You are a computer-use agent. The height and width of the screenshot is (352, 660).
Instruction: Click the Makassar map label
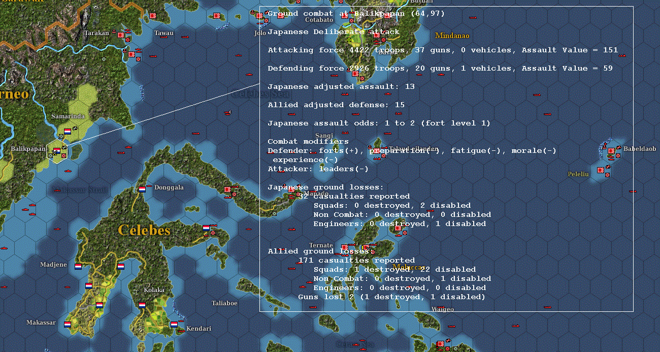pyautogui.click(x=41, y=323)
